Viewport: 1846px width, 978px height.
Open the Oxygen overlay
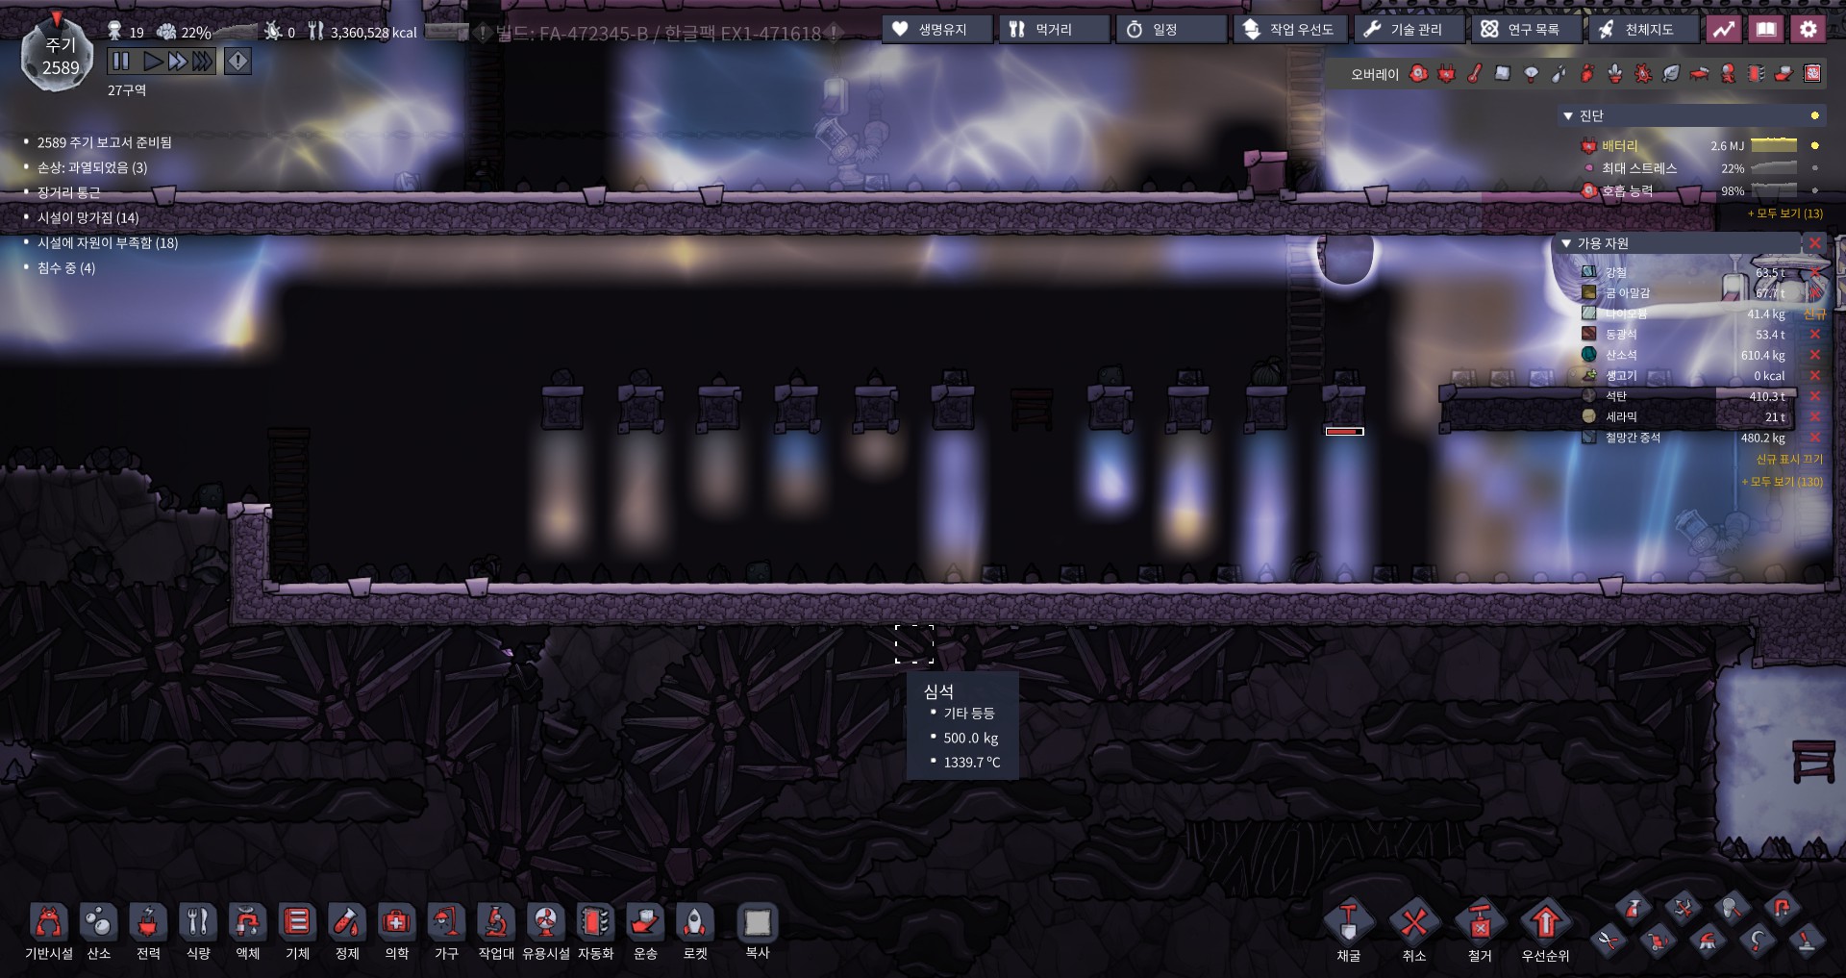1419,74
